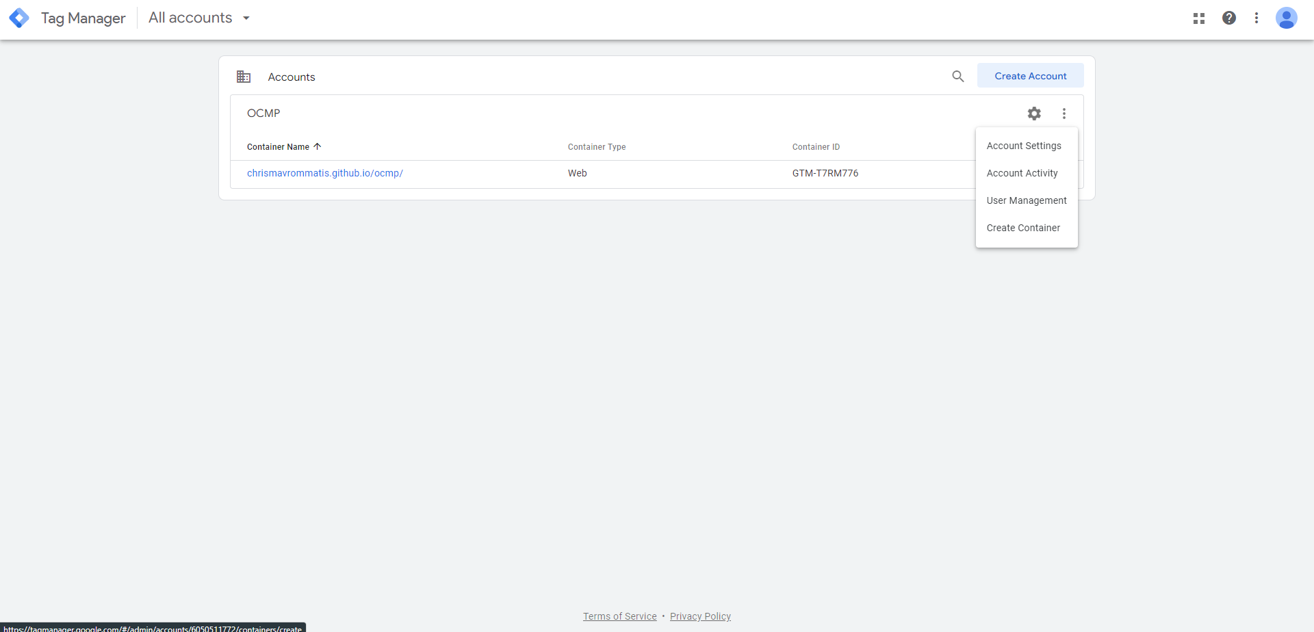Click the Web container type cell
The width and height of the screenshot is (1314, 632).
(x=578, y=174)
